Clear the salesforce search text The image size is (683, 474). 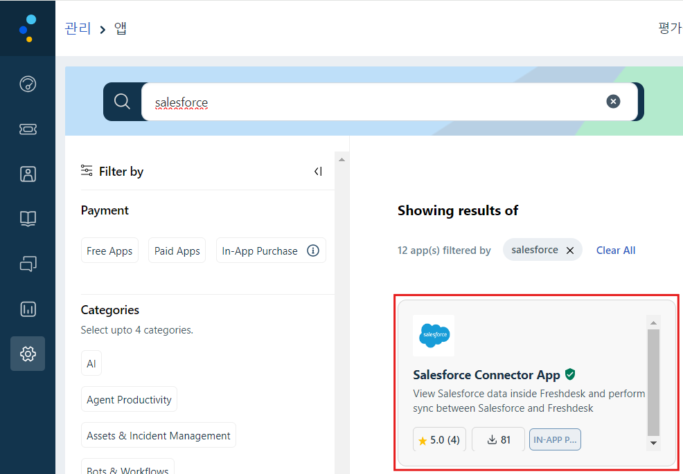click(x=613, y=102)
